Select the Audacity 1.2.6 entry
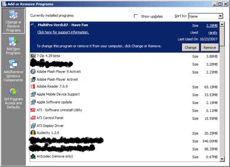The width and height of the screenshot is (230, 167). 125,133
